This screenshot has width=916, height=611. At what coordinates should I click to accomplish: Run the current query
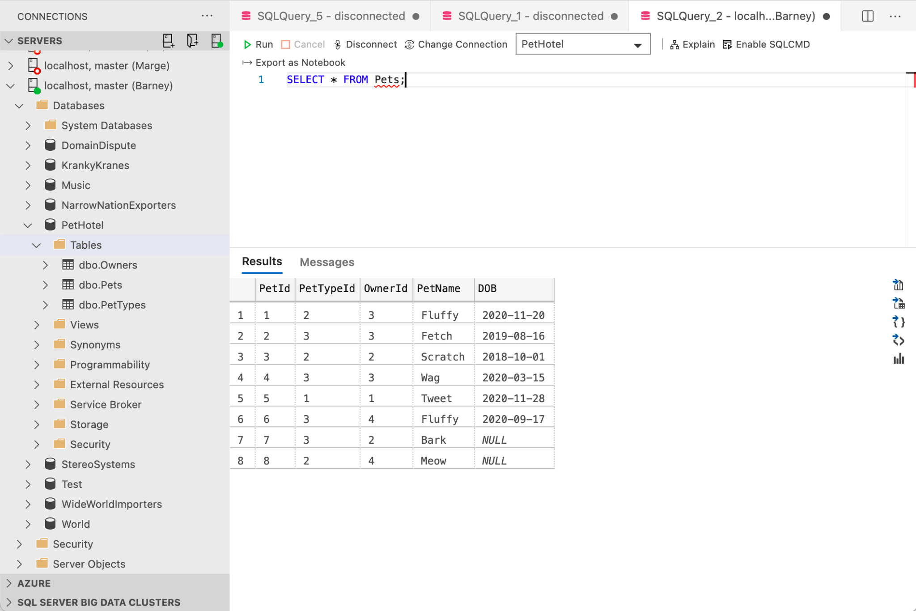(258, 44)
